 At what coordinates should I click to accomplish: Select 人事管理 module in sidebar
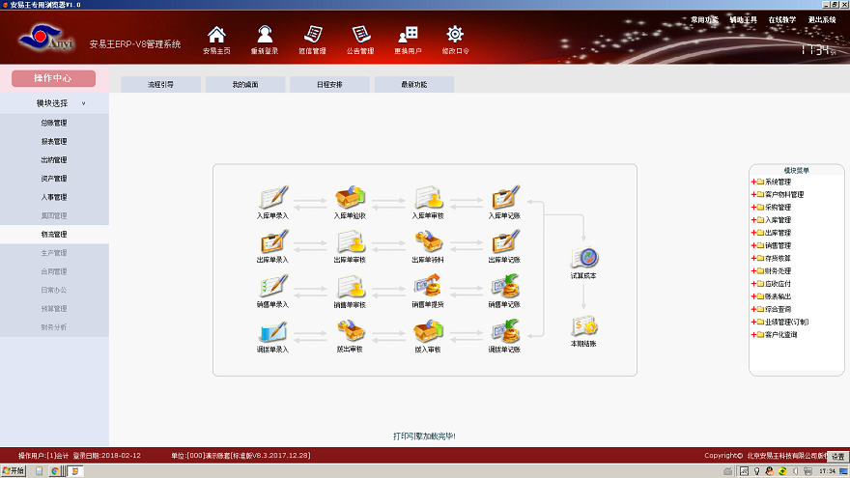(54, 197)
